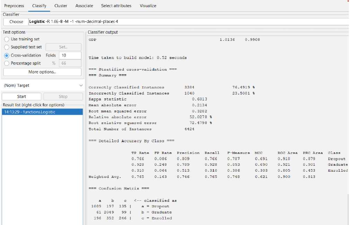
Task: Select Use training set option
Action: pyautogui.click(x=22, y=39)
